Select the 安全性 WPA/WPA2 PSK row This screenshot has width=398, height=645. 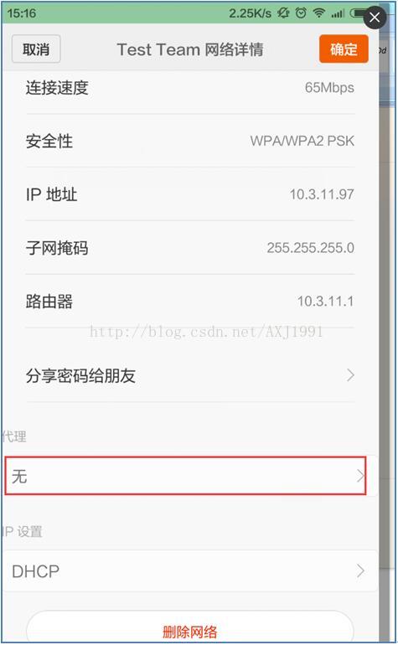tap(190, 141)
